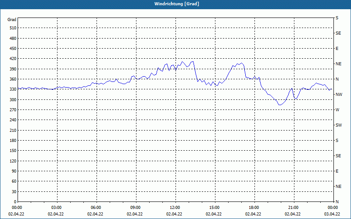Click the NE compass label level with 30

point(338,187)
